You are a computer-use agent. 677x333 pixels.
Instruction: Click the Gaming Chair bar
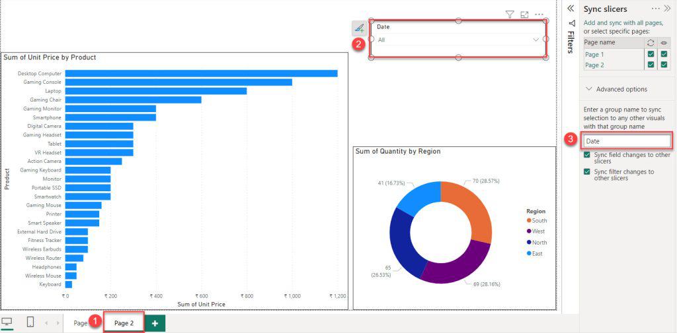[x=133, y=100]
